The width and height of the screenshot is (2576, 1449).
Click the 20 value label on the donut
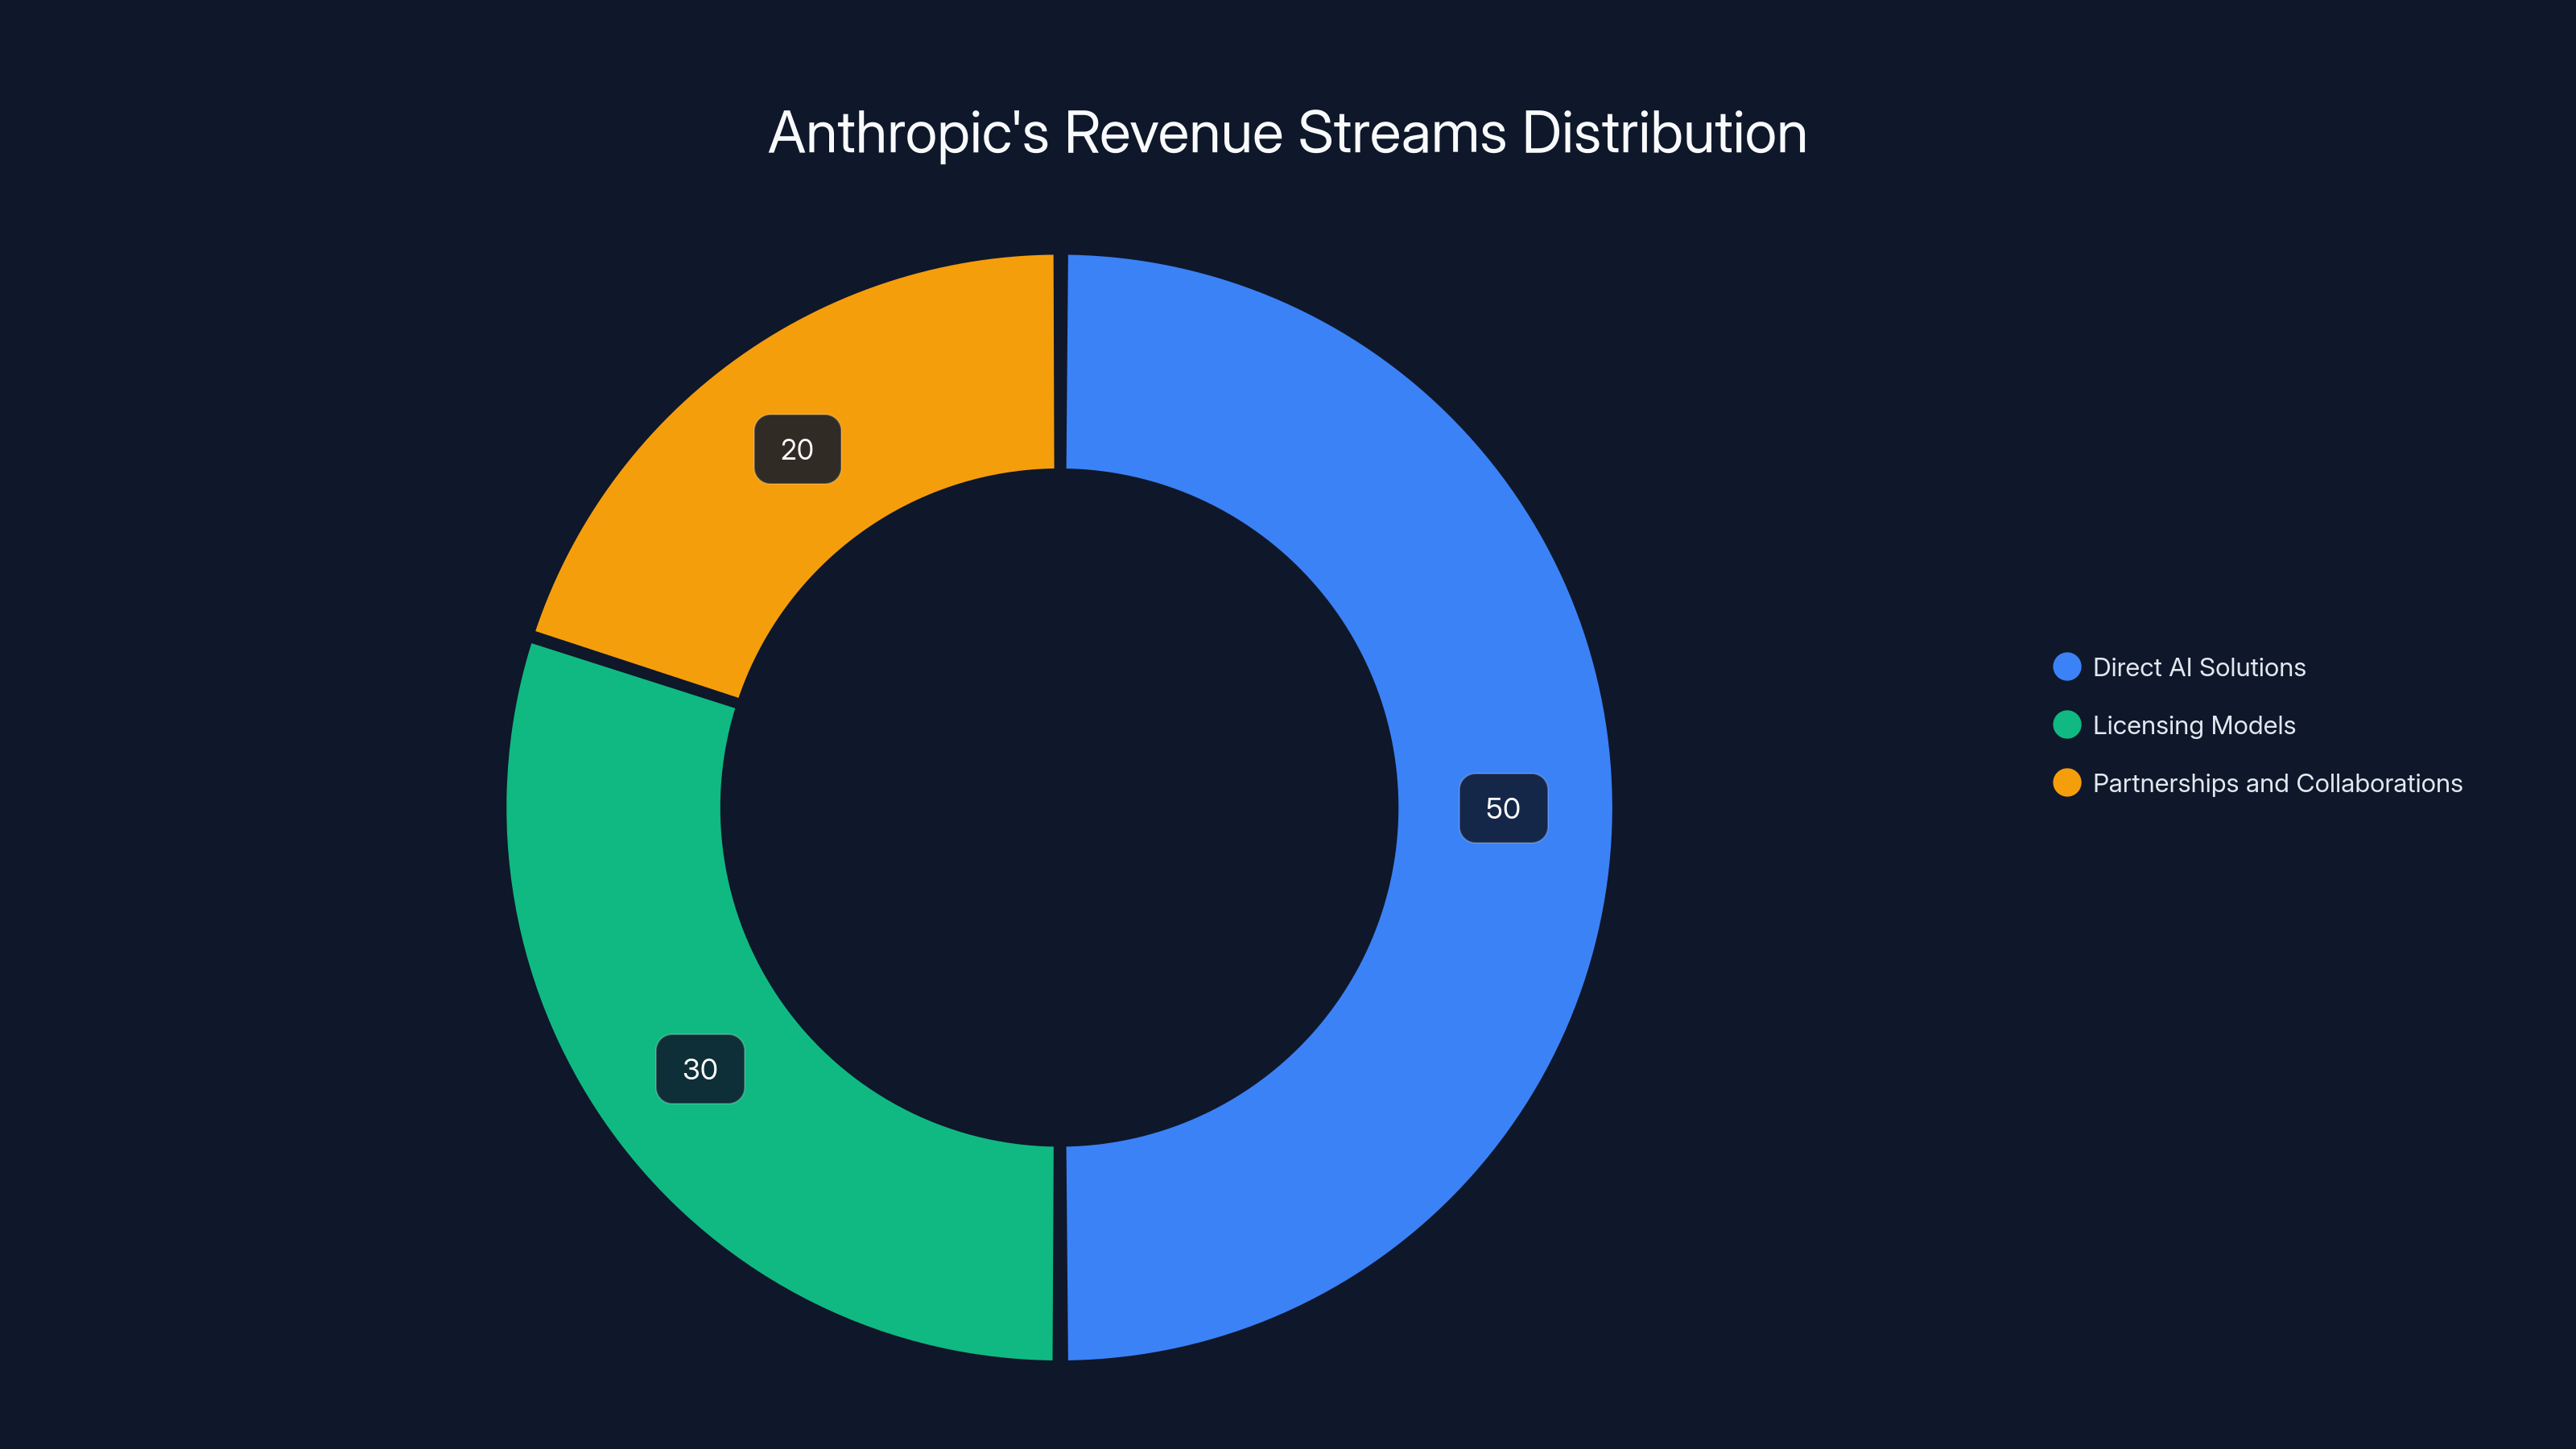tap(797, 449)
